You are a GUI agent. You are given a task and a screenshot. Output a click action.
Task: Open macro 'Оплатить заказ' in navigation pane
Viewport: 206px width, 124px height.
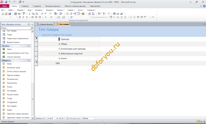[14, 68]
